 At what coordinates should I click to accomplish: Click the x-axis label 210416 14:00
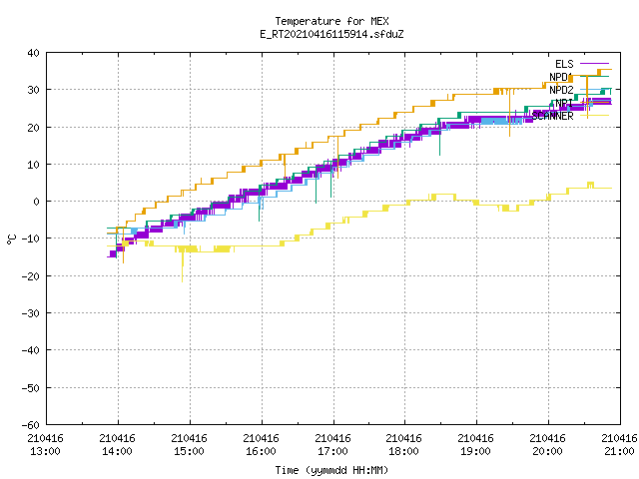tap(118, 444)
